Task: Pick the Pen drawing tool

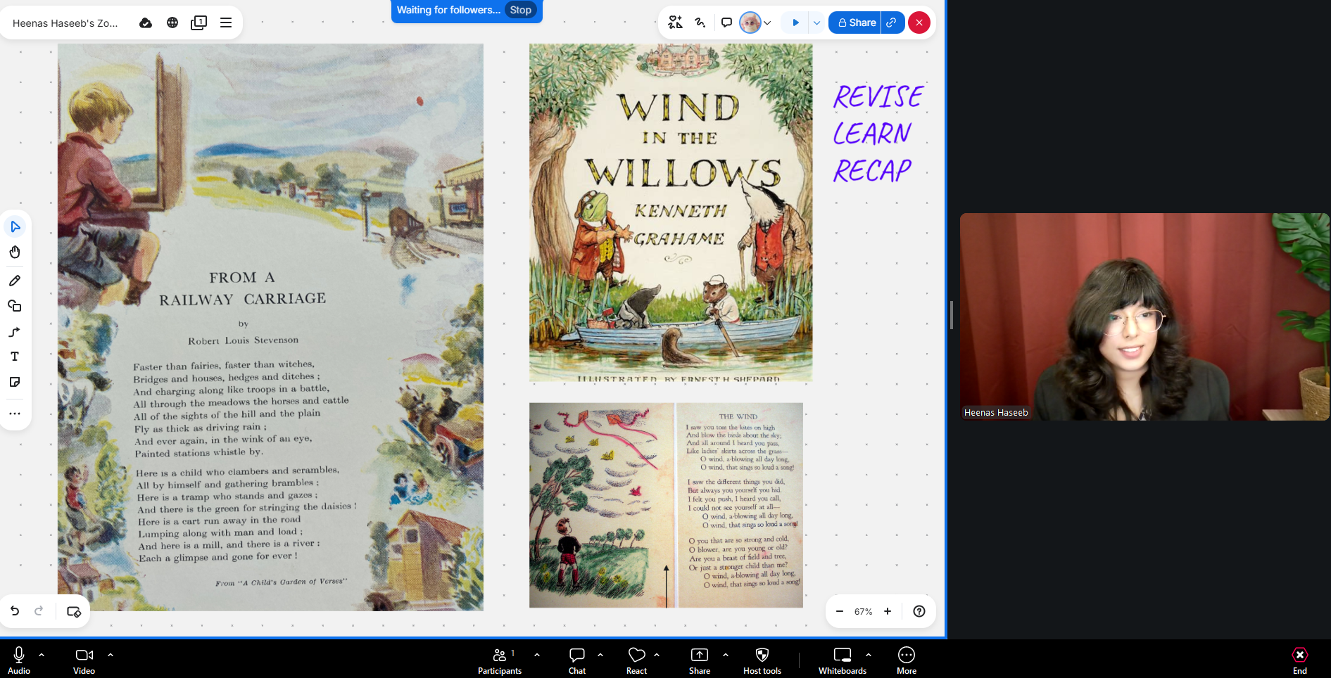Action: (15, 281)
